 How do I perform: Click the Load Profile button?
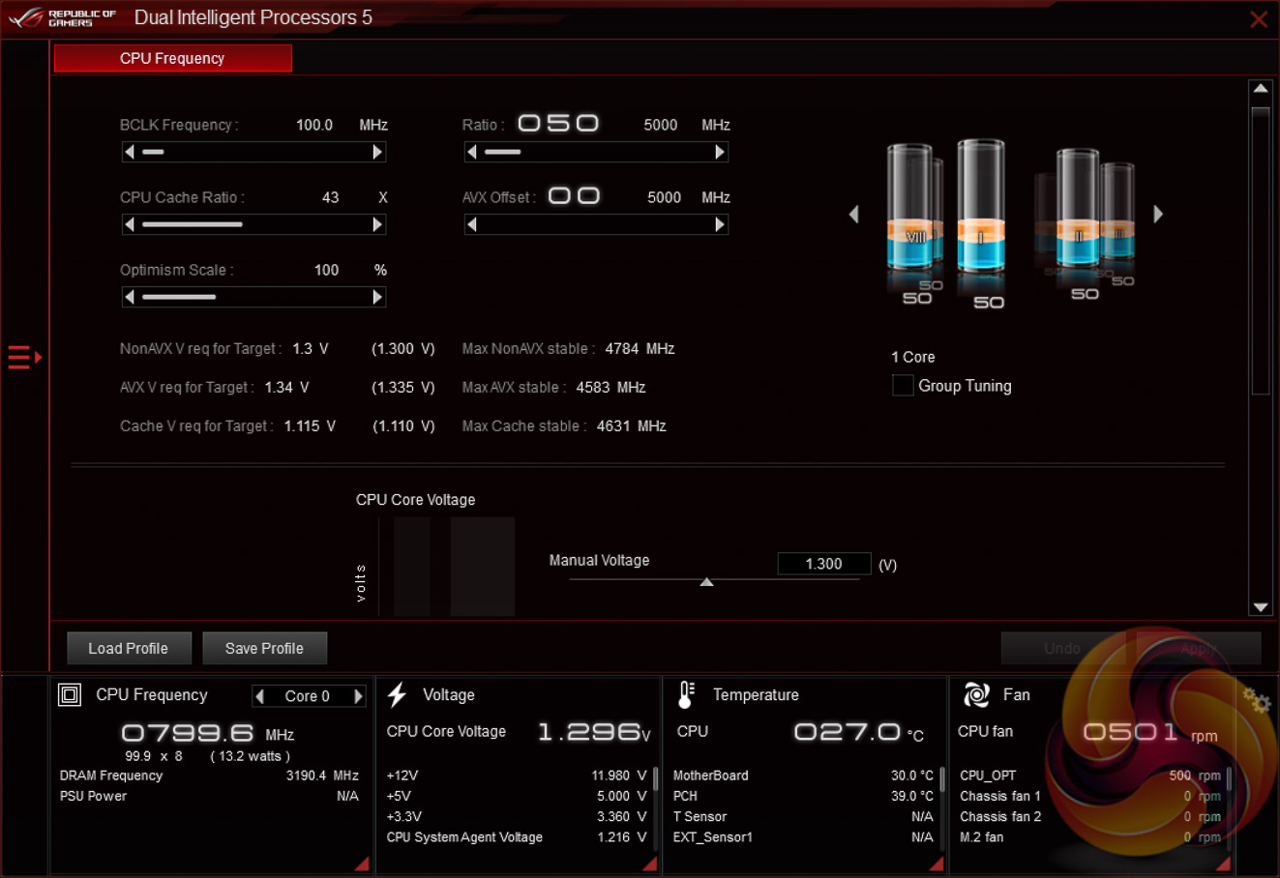coord(129,648)
